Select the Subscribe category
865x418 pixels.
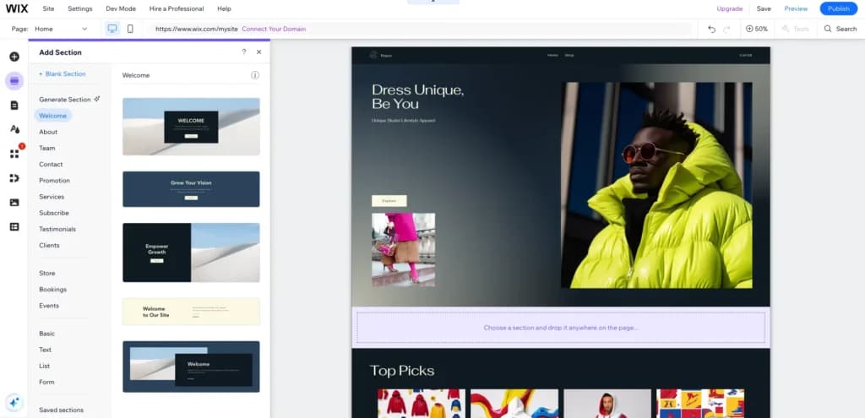click(53, 213)
